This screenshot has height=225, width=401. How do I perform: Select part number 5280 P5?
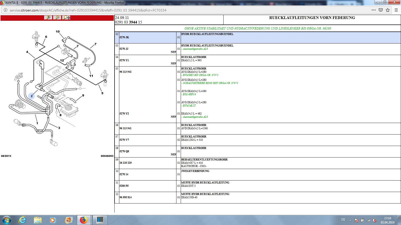tap(124, 186)
